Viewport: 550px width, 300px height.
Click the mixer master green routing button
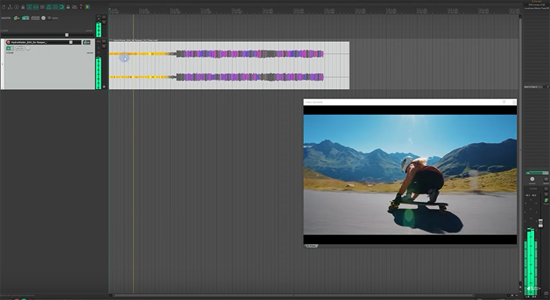point(536,173)
